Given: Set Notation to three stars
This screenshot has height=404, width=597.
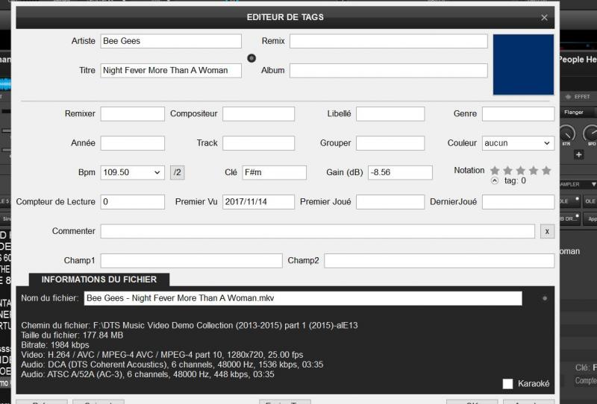Looking at the screenshot, I should coord(521,171).
